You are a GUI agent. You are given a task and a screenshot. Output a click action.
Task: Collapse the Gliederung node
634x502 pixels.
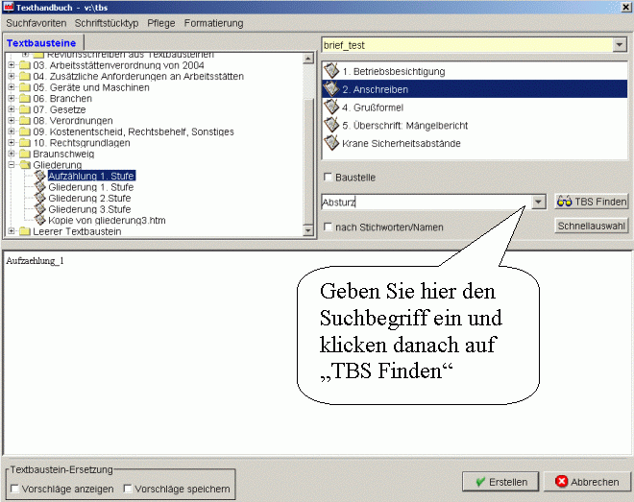click(x=12, y=164)
